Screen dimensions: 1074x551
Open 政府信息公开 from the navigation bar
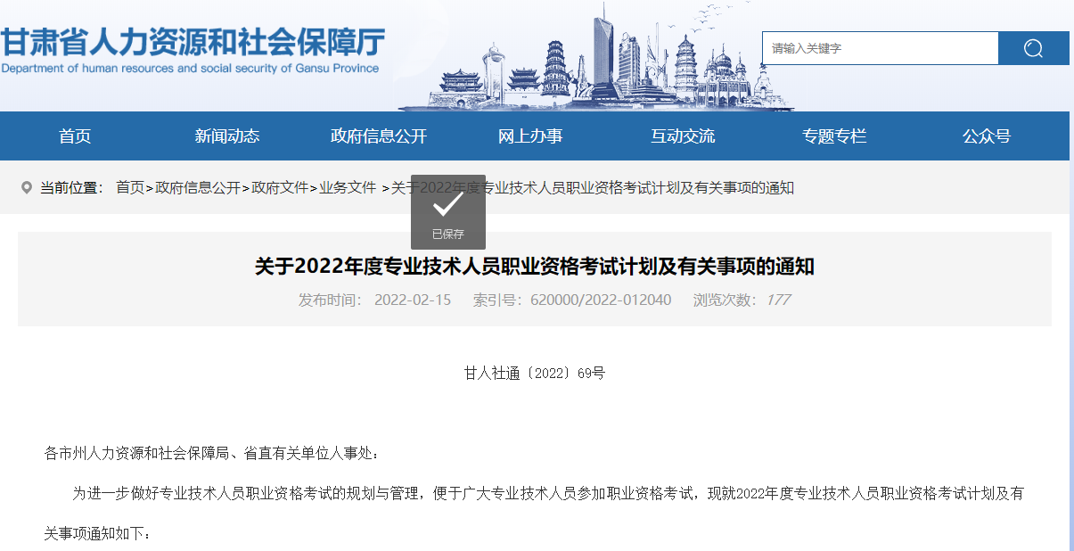click(379, 136)
